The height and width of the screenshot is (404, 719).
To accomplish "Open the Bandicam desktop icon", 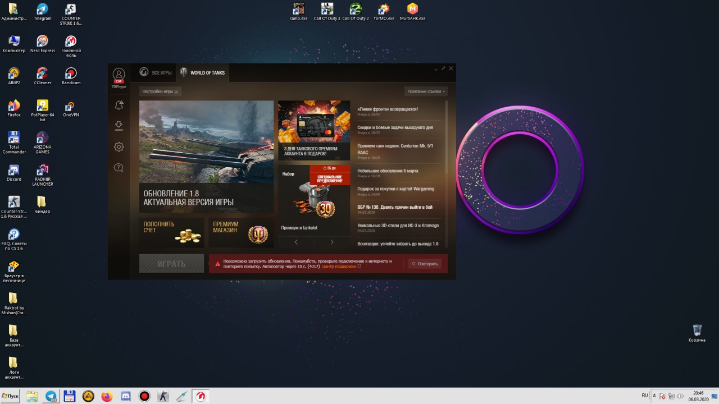I will 71,76.
